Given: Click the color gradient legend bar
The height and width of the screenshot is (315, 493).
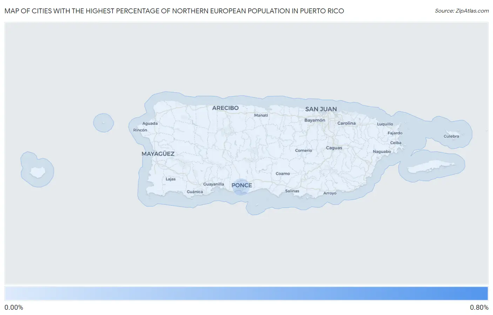Looking at the screenshot, I should (246, 294).
